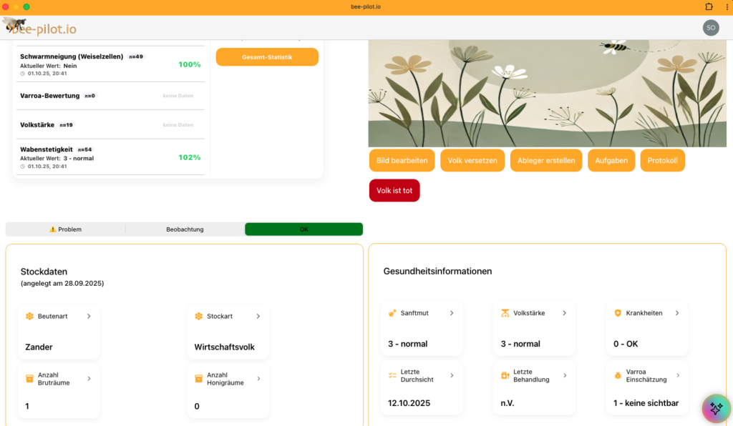
Task: Click the Letzte Behandlung medicine icon
Action: point(505,375)
